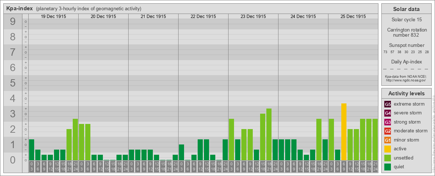Viewport: 435px width, 176px height.
Task: Select the '24 Dec 1915' date header
Action: (x=303, y=16)
